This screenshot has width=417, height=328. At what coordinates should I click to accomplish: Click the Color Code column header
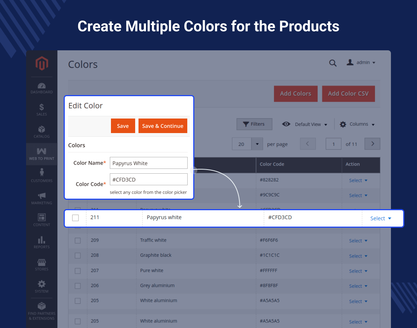point(299,164)
